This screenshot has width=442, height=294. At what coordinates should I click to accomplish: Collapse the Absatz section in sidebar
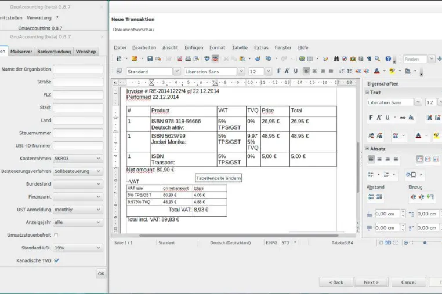(x=367, y=149)
